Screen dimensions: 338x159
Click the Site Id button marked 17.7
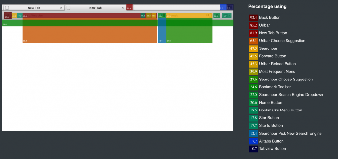tap(20, 16)
